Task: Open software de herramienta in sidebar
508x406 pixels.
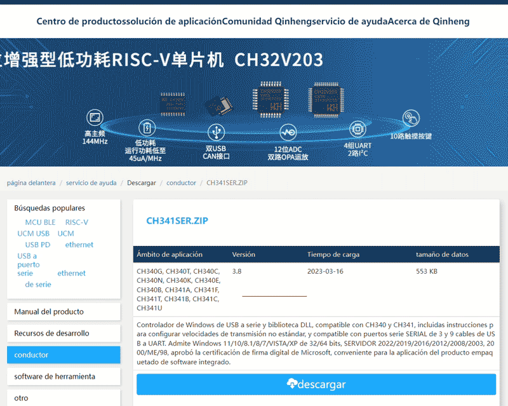Action: pos(55,377)
